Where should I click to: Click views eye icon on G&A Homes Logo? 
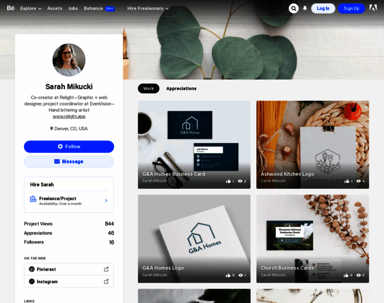[x=241, y=275]
